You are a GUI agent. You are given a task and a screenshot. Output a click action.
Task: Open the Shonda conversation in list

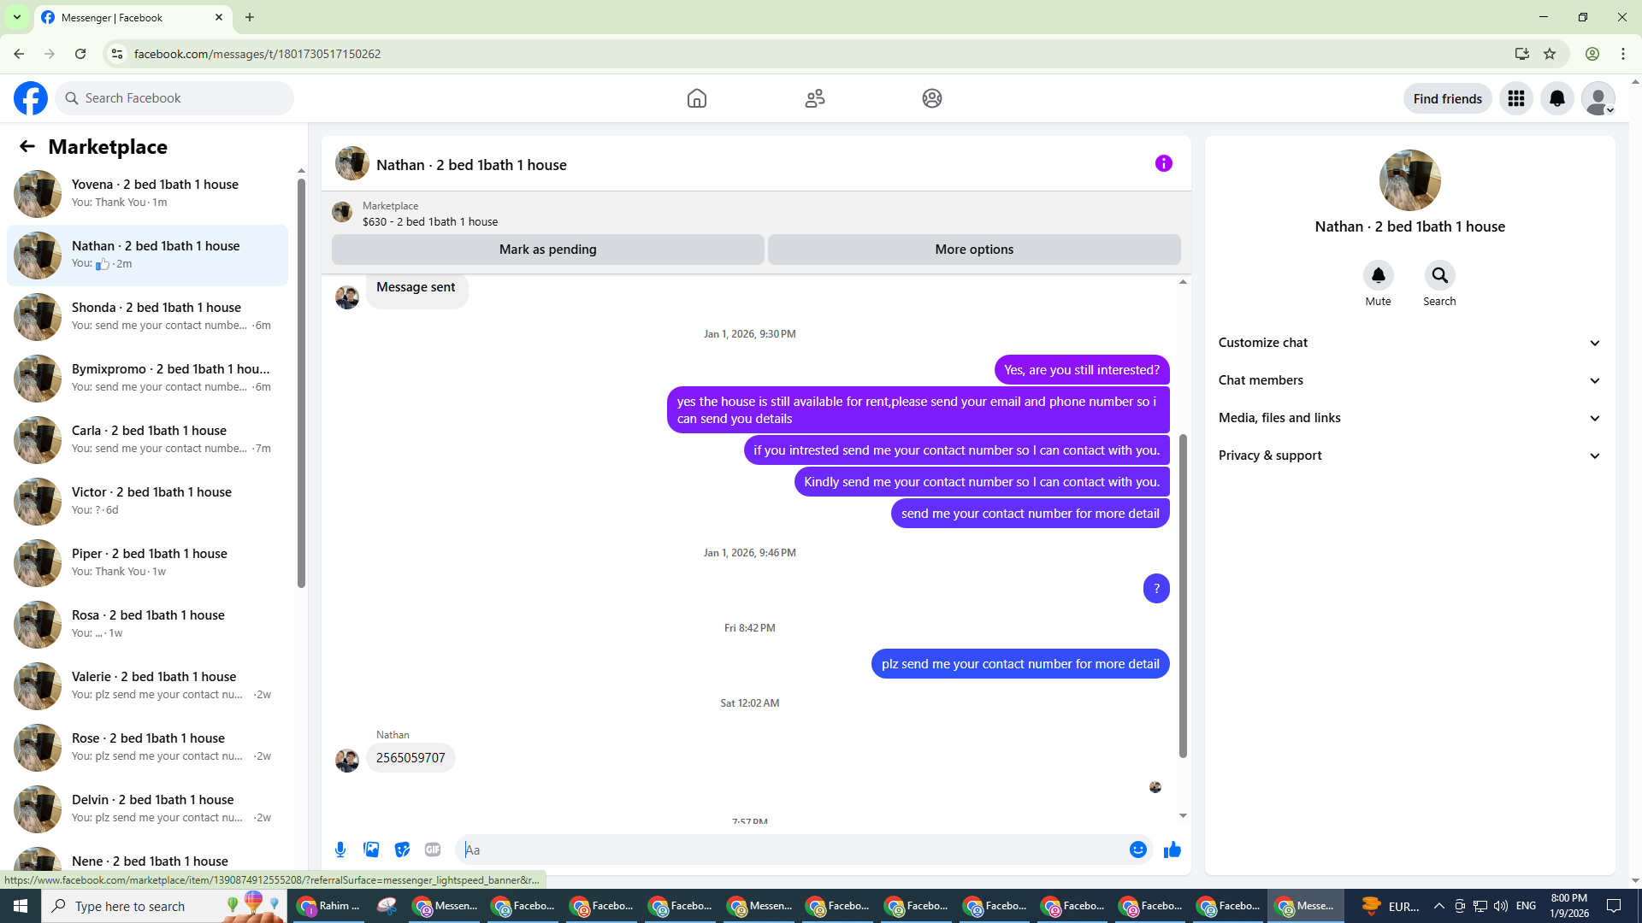click(147, 316)
